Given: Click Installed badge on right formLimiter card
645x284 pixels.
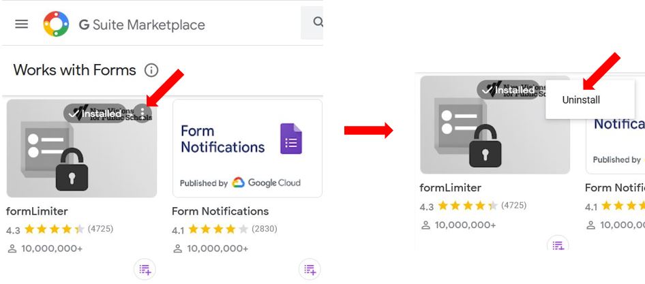Looking at the screenshot, I should (510, 90).
